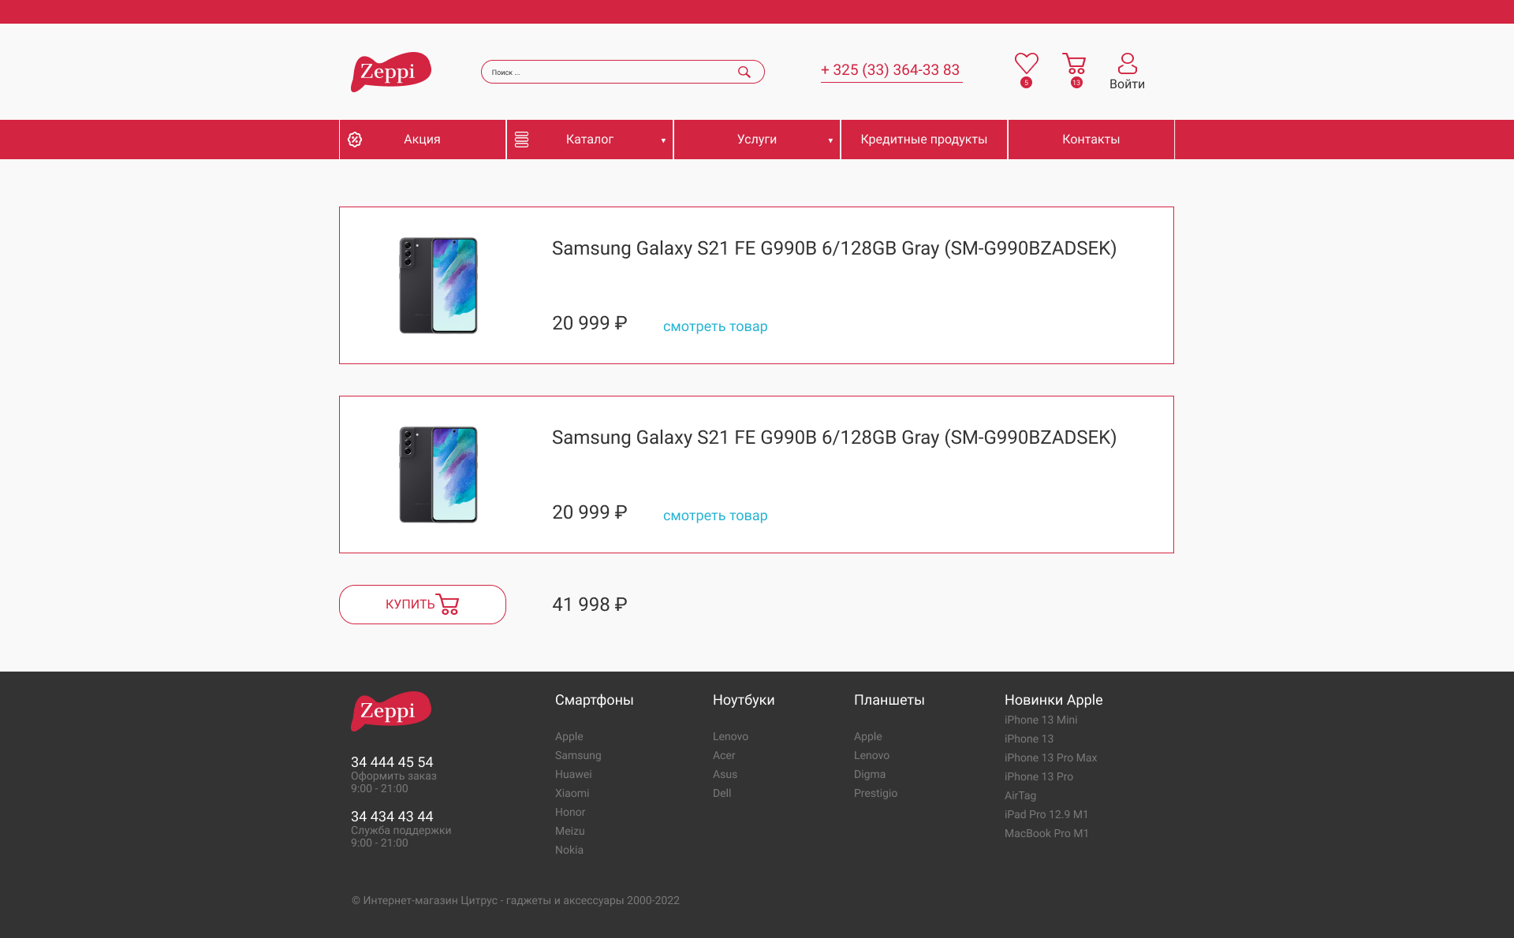Open the favorites heart icon
This screenshot has height=938, width=1514.
pyautogui.click(x=1026, y=63)
